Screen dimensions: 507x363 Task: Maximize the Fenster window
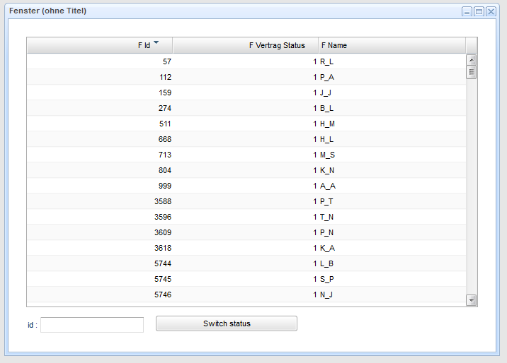tap(479, 12)
